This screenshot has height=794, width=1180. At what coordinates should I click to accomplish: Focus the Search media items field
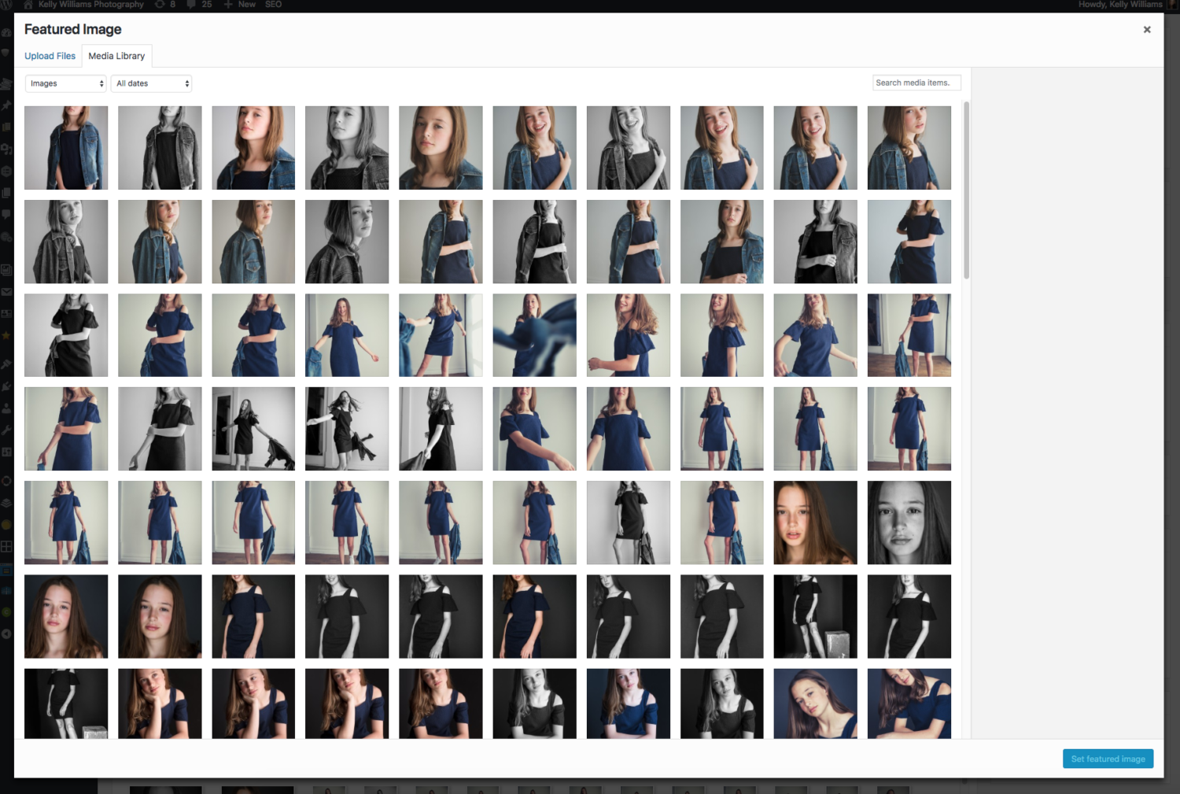pos(916,83)
